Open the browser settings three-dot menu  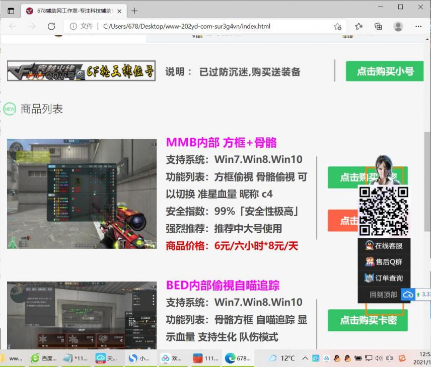click(x=419, y=27)
